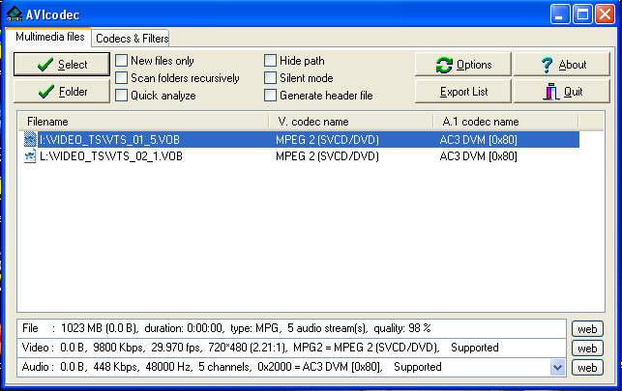Click AC3 DVM [0x80] in highlighted VTS_01_5 row
This screenshot has height=391, width=622.
click(478, 139)
